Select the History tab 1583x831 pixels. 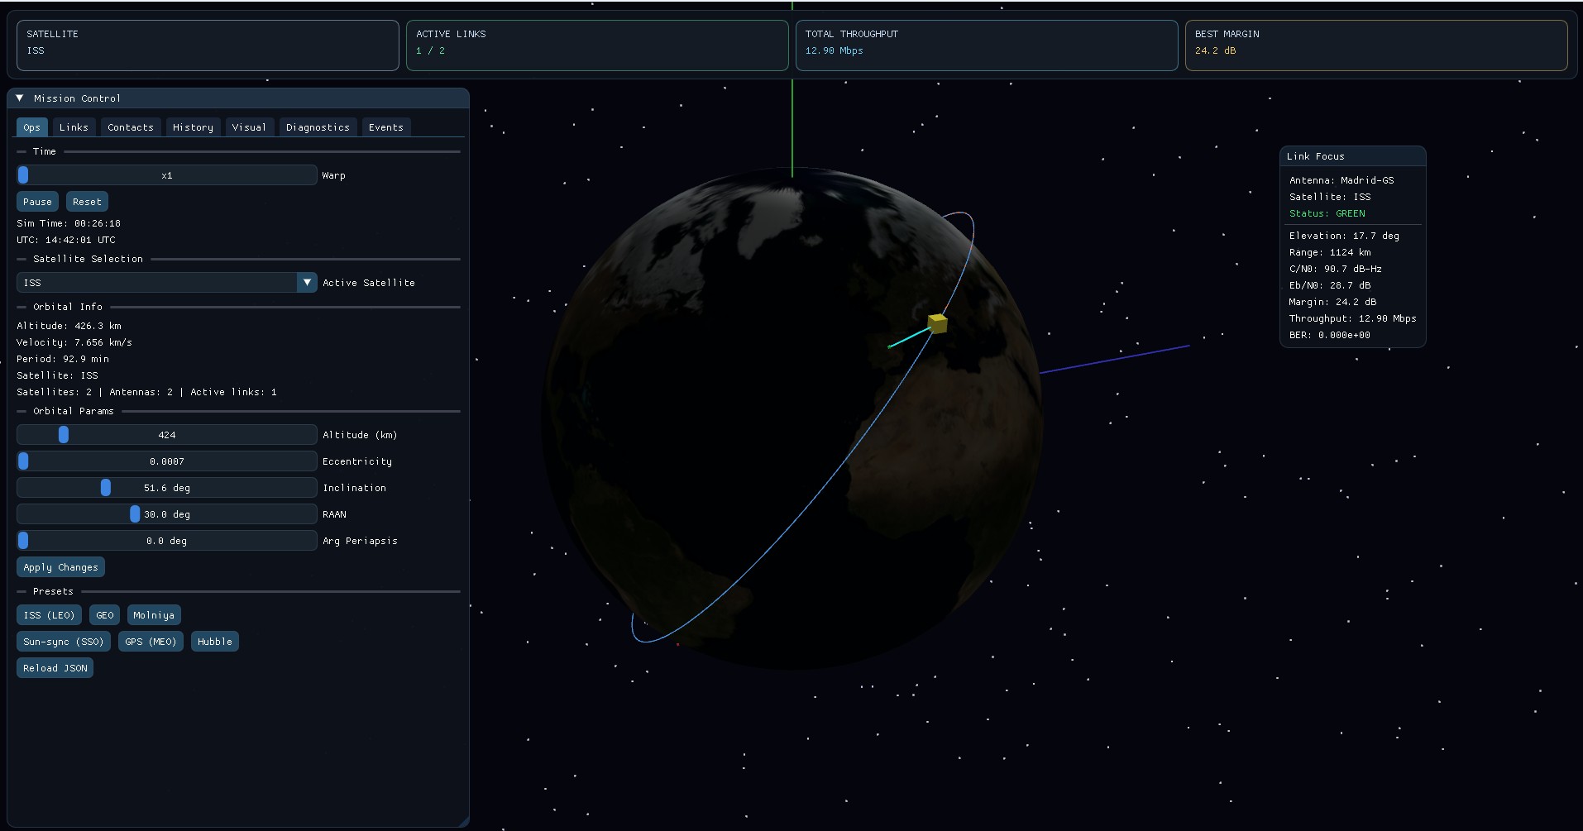[x=192, y=127]
